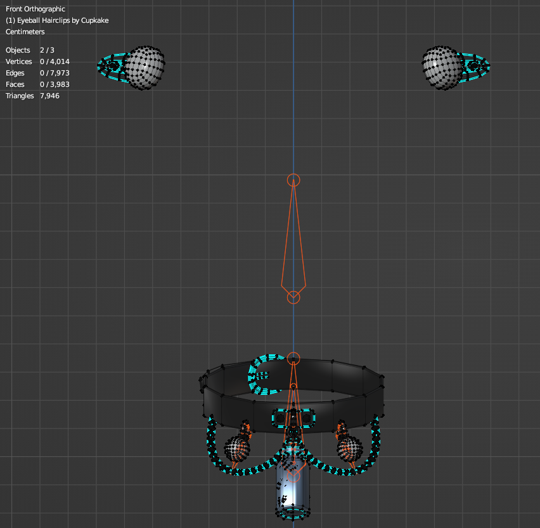Select the right wireframe orb under the collar
This screenshot has height=528, width=540.
point(350,448)
